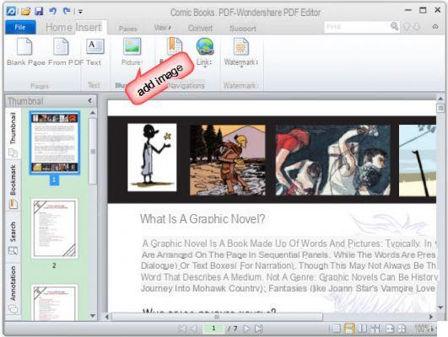Find previous result with up arrow
Viewport: 448px width, 337px height.
[407, 27]
